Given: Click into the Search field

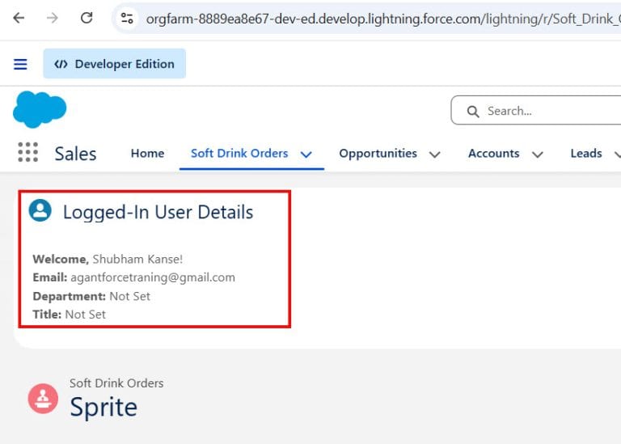Looking at the screenshot, I should pyautogui.click(x=536, y=111).
